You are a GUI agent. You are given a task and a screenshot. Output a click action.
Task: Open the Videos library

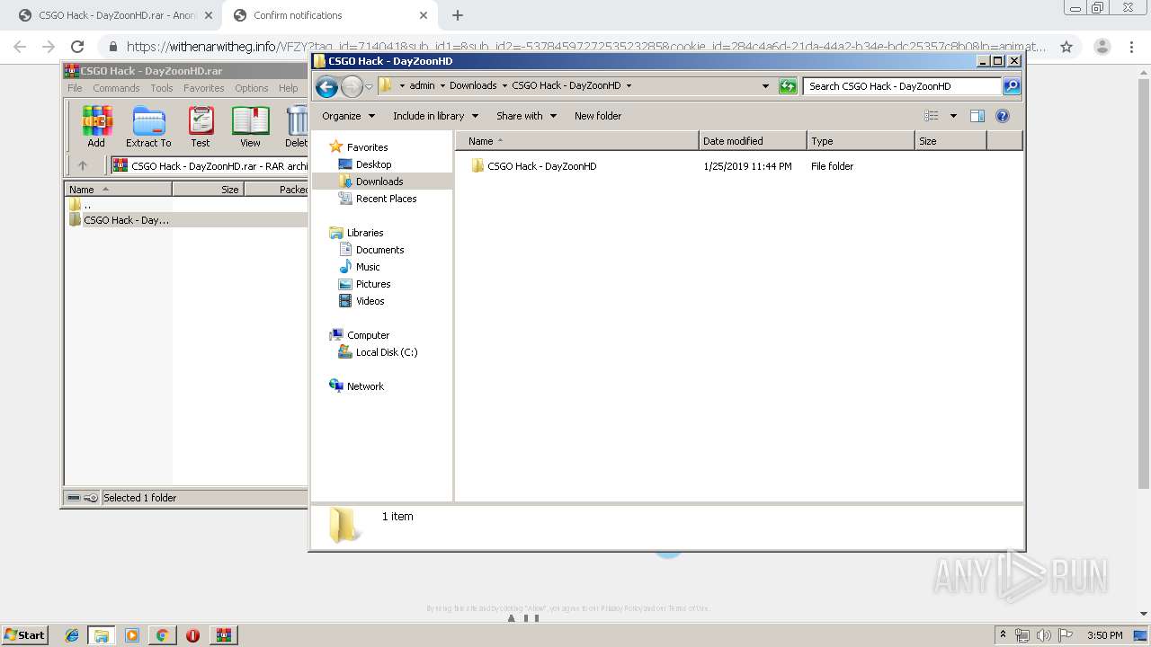(x=370, y=301)
